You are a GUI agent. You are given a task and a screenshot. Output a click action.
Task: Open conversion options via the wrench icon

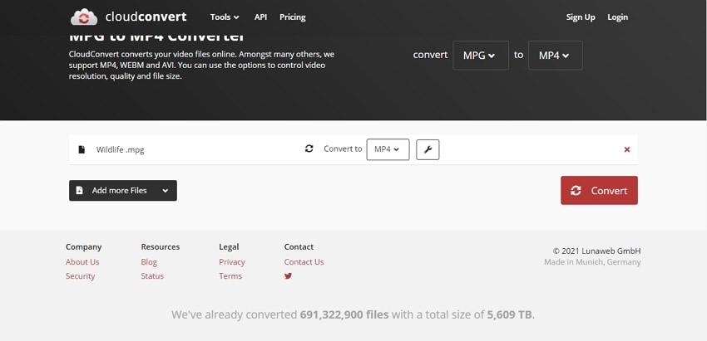pos(428,150)
